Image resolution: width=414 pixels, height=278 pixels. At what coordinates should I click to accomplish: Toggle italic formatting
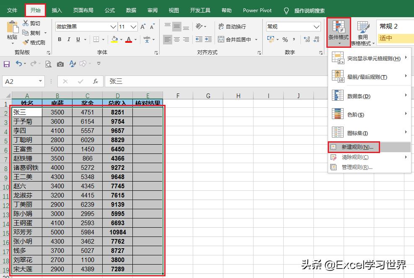click(x=69, y=39)
